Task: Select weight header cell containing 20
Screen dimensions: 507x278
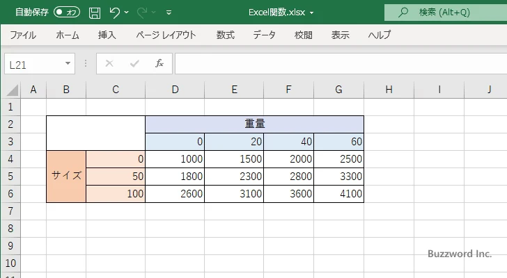Action: 234,142
